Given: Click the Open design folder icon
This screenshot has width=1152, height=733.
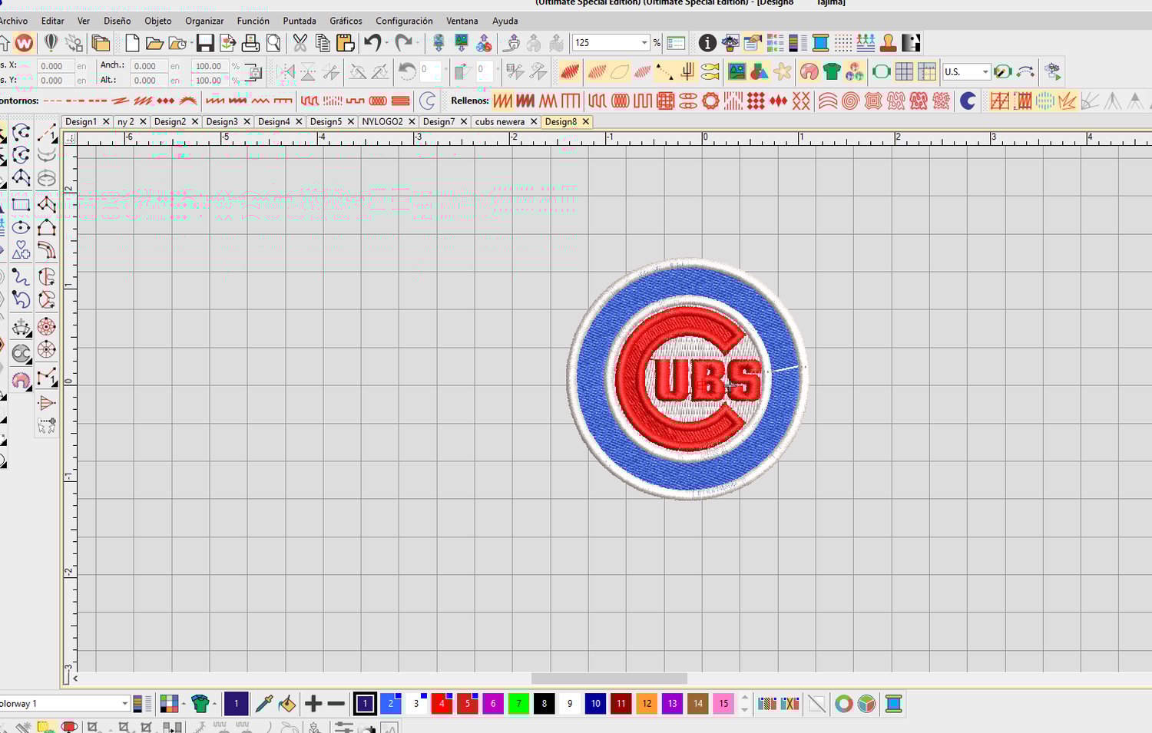Looking at the screenshot, I should pos(154,43).
